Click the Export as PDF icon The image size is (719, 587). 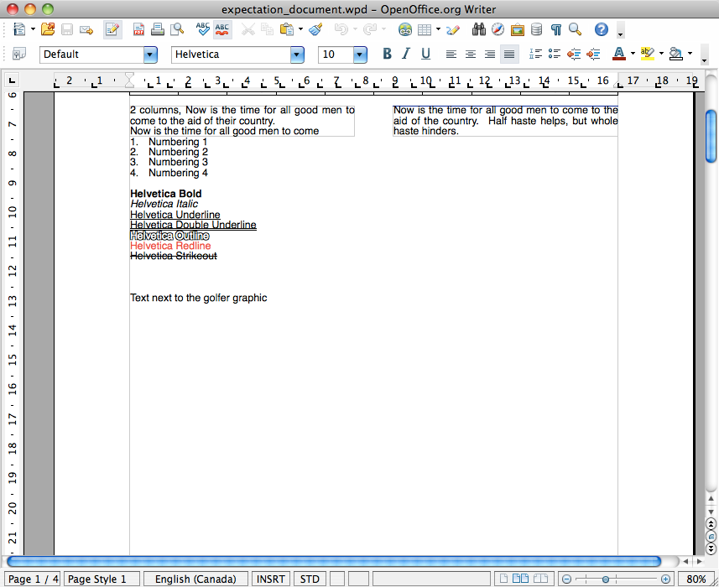point(138,30)
